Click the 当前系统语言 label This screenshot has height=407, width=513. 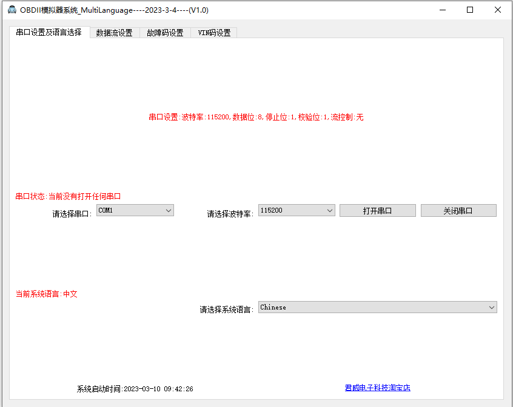point(45,294)
